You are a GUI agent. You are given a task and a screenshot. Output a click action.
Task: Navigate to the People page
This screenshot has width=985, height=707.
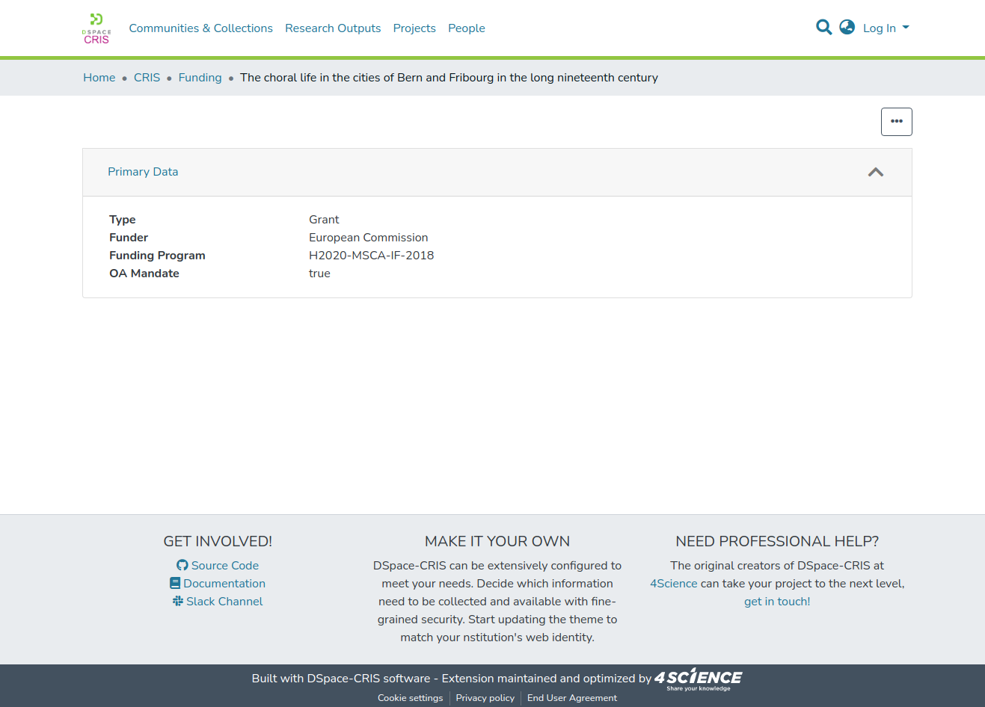466,28
